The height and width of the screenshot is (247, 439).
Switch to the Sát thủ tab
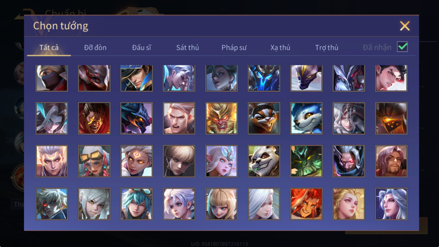pos(188,48)
